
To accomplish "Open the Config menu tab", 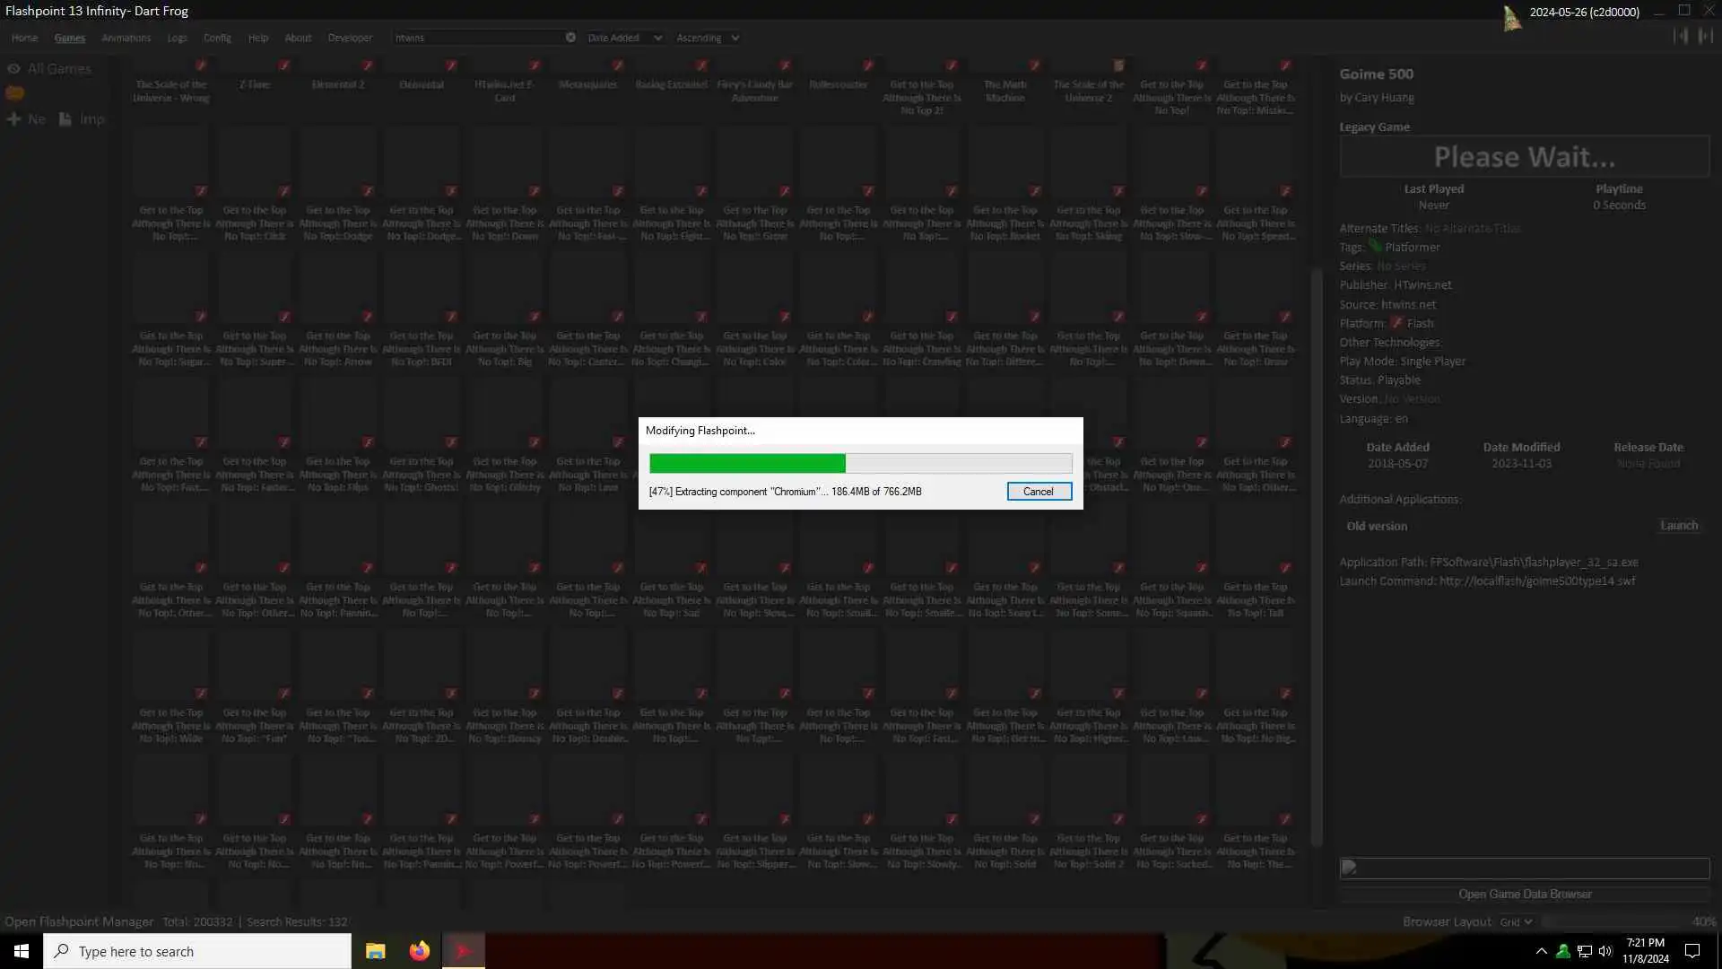I will [x=217, y=38].
